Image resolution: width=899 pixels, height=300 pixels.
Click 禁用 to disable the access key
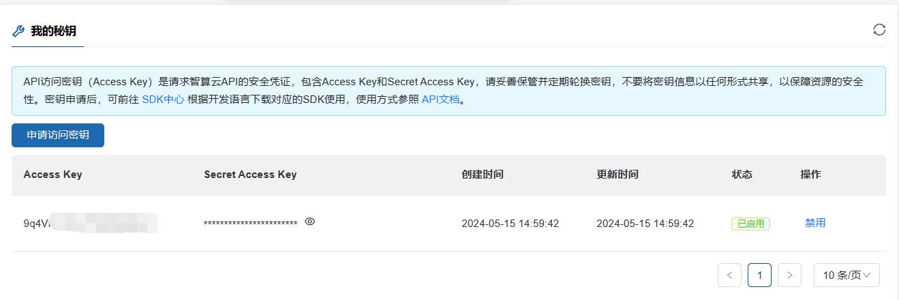(x=815, y=223)
